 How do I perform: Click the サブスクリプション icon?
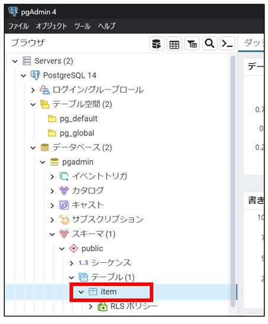pos(64,220)
